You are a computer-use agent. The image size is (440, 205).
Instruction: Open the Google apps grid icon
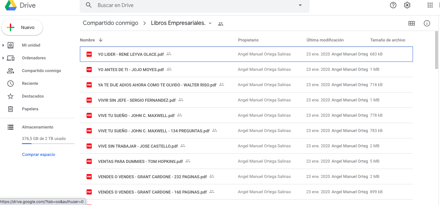point(430,5)
